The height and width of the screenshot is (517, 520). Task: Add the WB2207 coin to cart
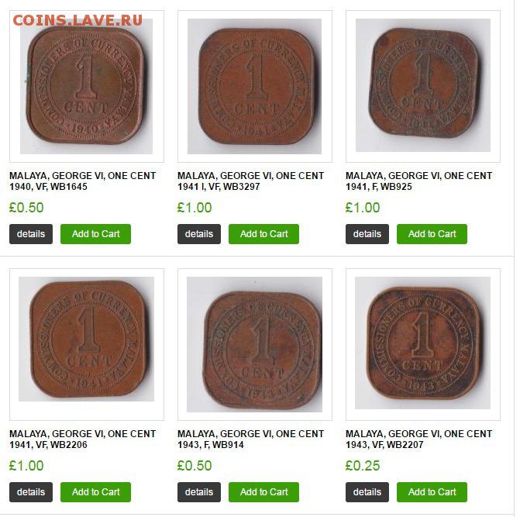[x=432, y=492]
